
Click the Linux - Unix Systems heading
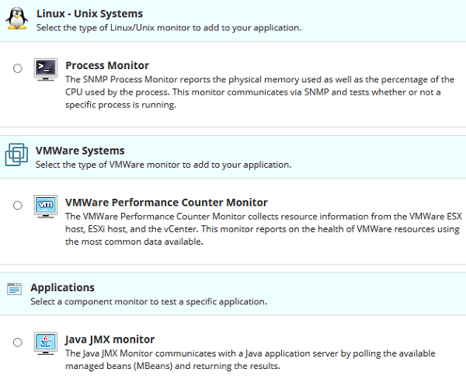[89, 14]
